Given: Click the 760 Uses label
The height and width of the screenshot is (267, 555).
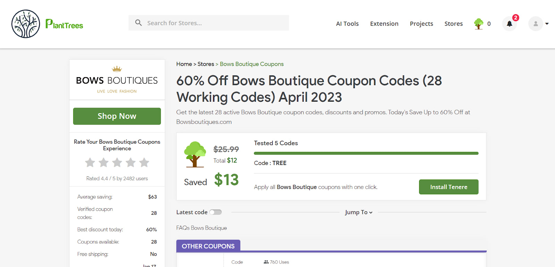Looking at the screenshot, I should coord(279,262).
